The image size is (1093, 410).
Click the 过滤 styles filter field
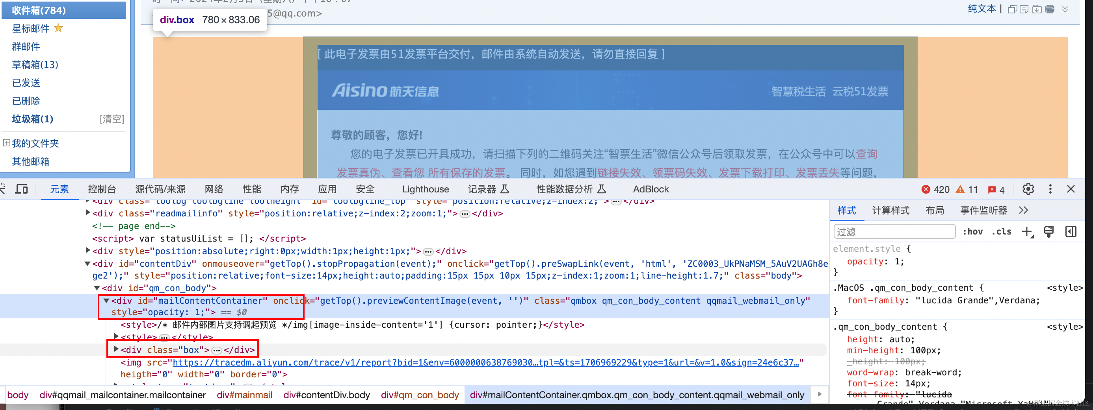click(894, 232)
